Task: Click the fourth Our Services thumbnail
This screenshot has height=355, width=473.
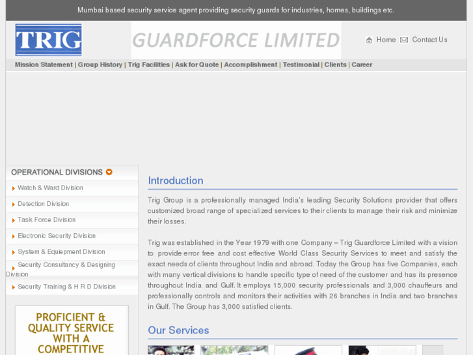Action: 382,350
